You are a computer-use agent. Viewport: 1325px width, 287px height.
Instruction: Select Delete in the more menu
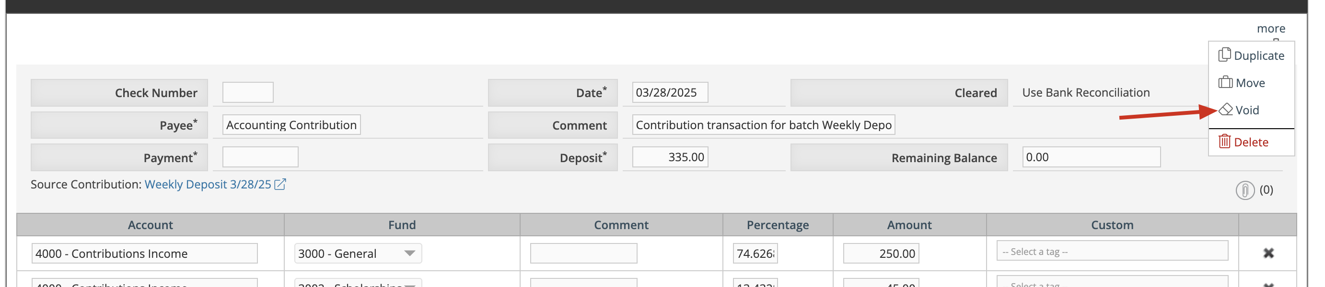(x=1250, y=142)
